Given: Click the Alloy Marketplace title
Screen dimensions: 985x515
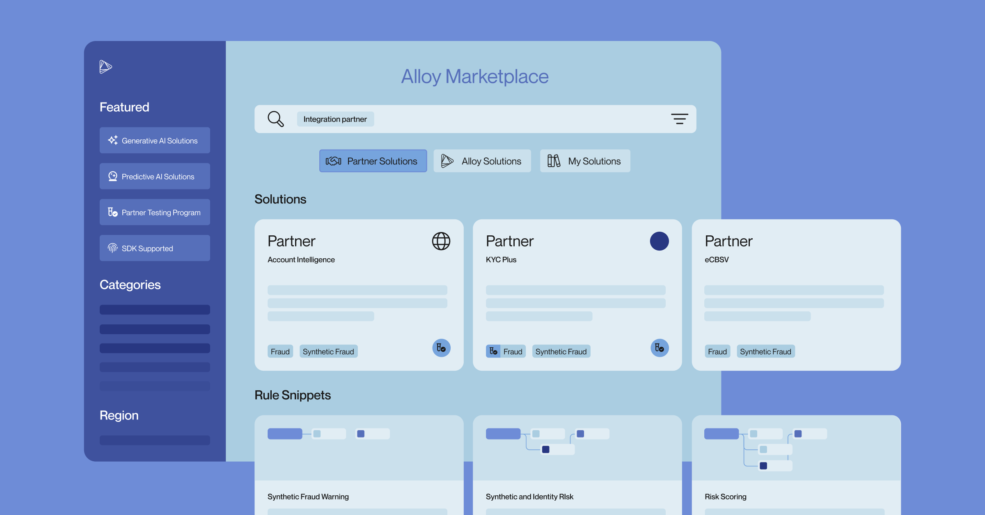Looking at the screenshot, I should pos(475,76).
